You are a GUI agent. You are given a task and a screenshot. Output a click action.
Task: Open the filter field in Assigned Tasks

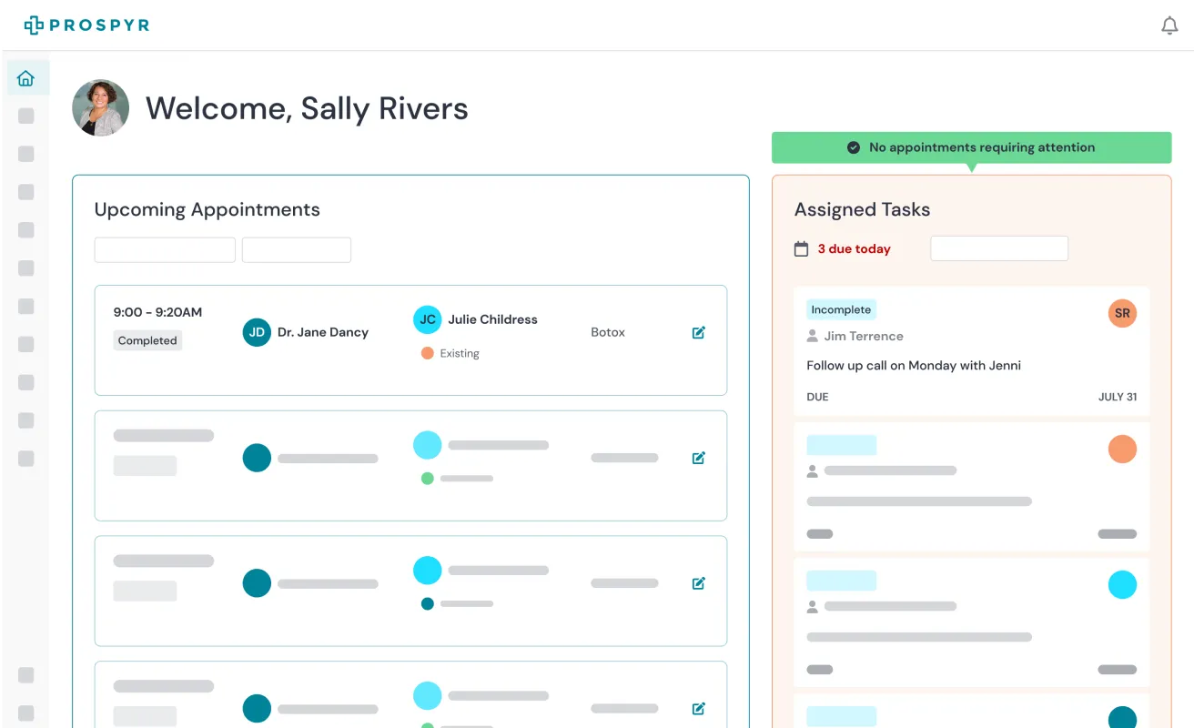999,248
